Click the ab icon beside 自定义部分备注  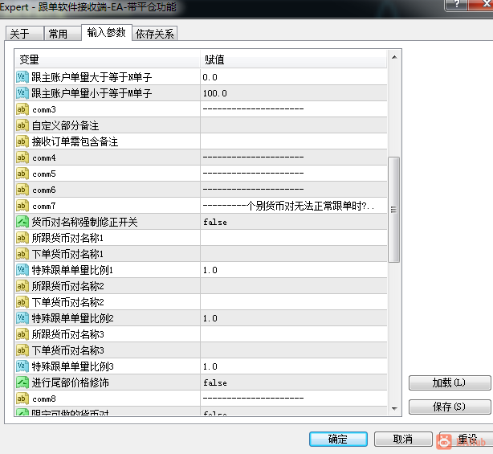(x=22, y=125)
